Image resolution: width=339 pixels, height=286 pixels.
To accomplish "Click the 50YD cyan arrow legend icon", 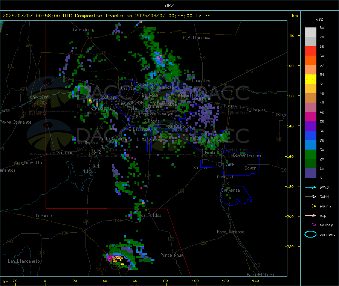I will [310, 187].
